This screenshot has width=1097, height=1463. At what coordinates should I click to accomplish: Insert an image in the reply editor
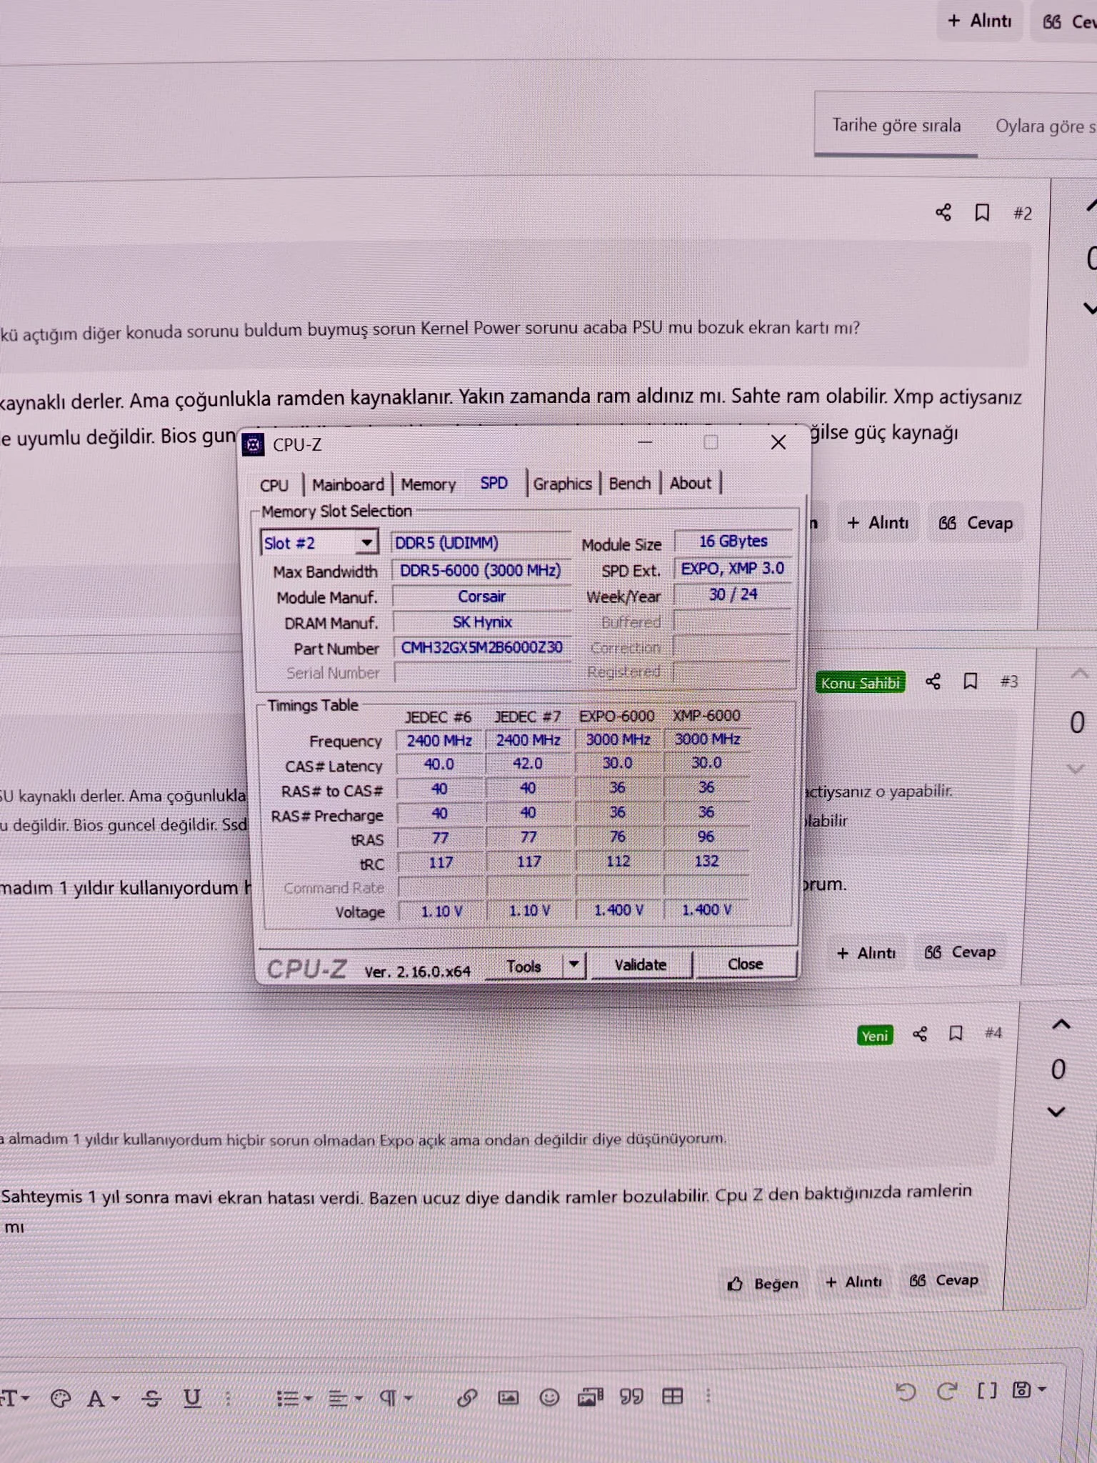[x=509, y=1397]
